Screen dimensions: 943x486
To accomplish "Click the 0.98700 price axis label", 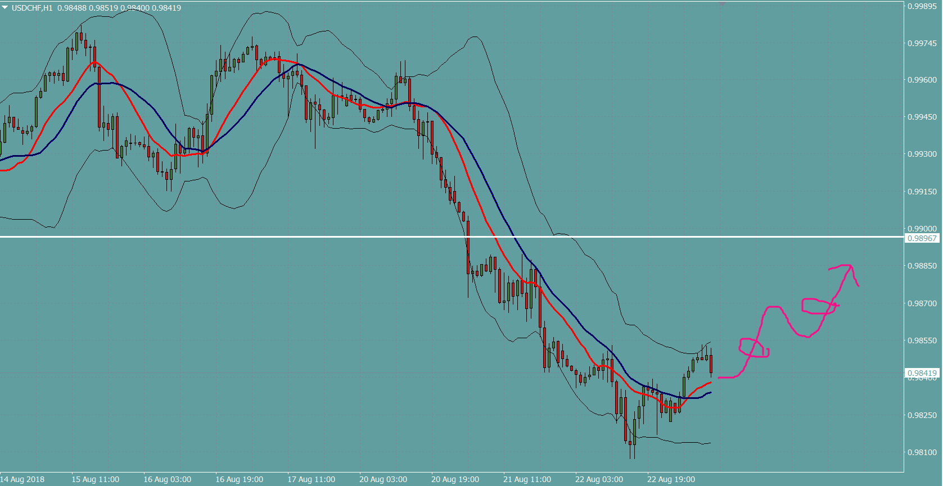I will coord(922,303).
